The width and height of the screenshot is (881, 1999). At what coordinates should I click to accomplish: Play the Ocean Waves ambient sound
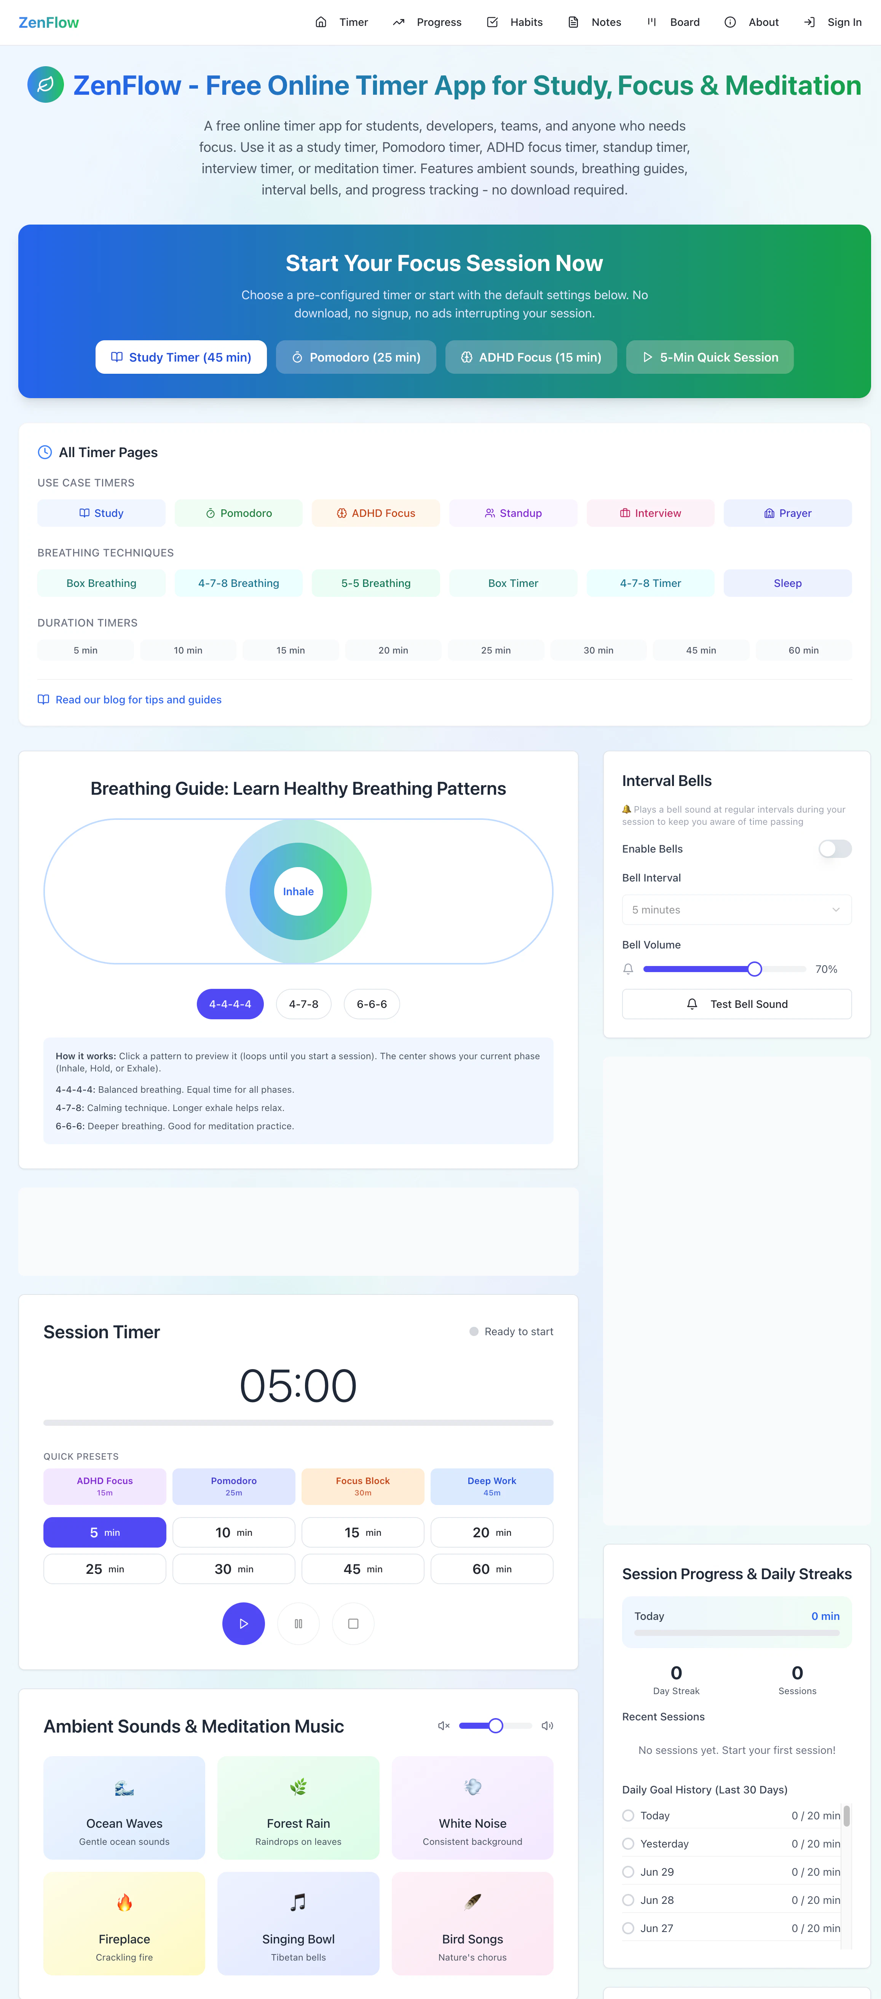click(124, 1807)
